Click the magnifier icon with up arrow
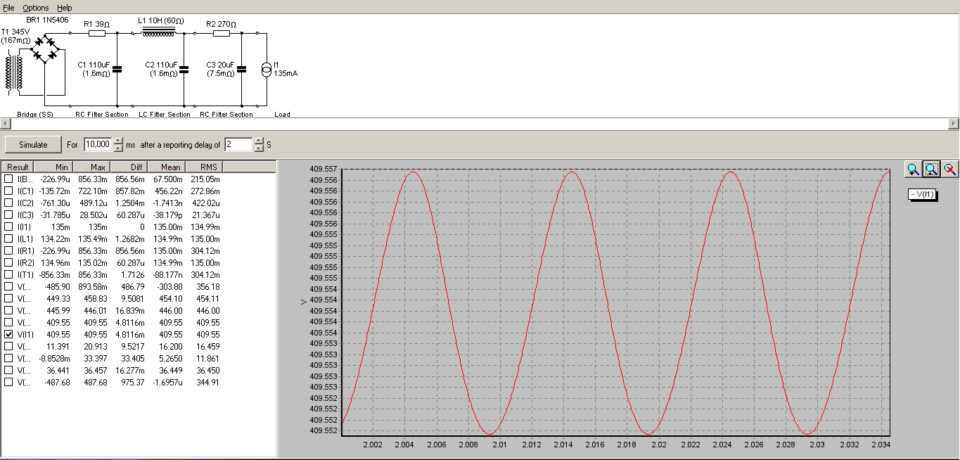The image size is (960, 460). (931, 169)
